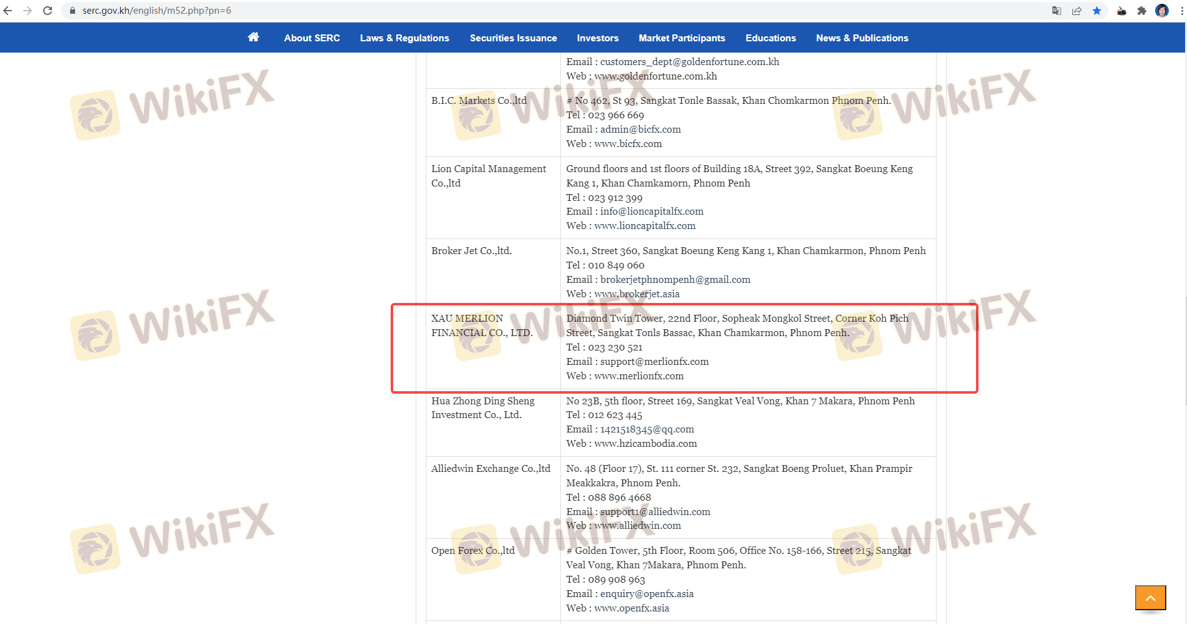
Task: Click the Tel 012 623 445 line
Action: [604, 415]
